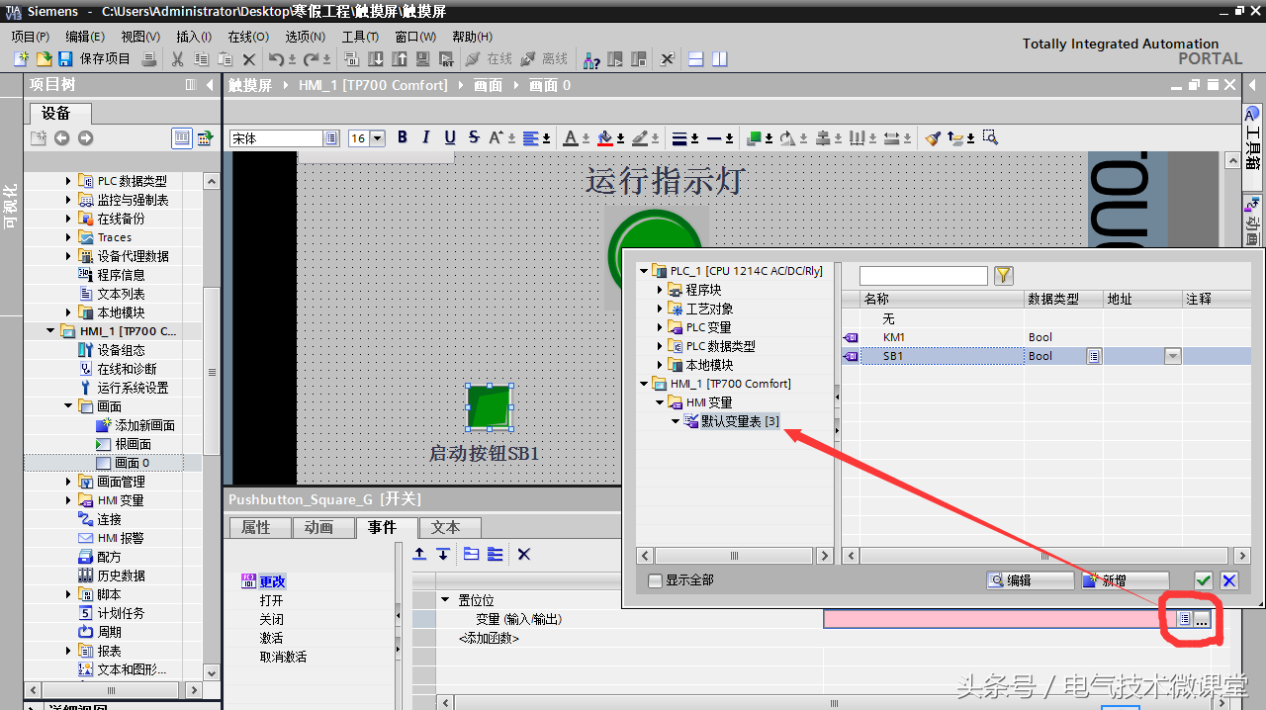Image resolution: width=1266 pixels, height=710 pixels.
Task: Click the 编辑 button in tag dialog
Action: [x=1030, y=580]
